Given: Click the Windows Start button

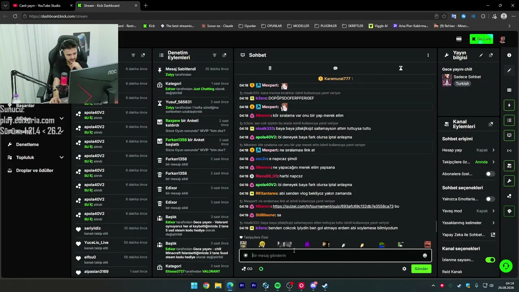Looking at the screenshot, I should [194, 286].
